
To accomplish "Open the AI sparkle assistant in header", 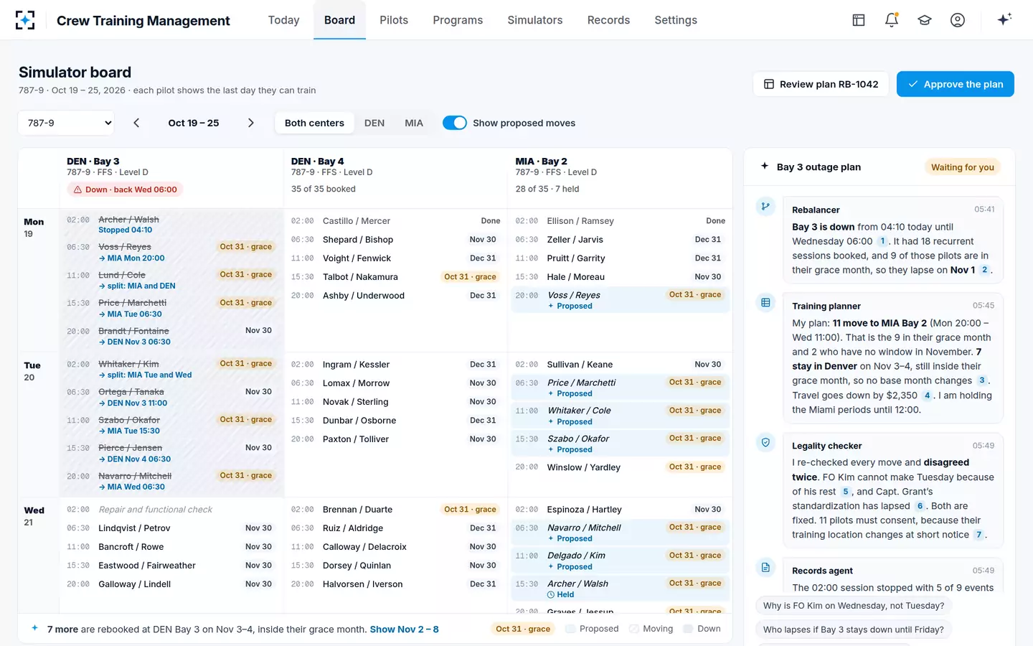I will [1004, 19].
